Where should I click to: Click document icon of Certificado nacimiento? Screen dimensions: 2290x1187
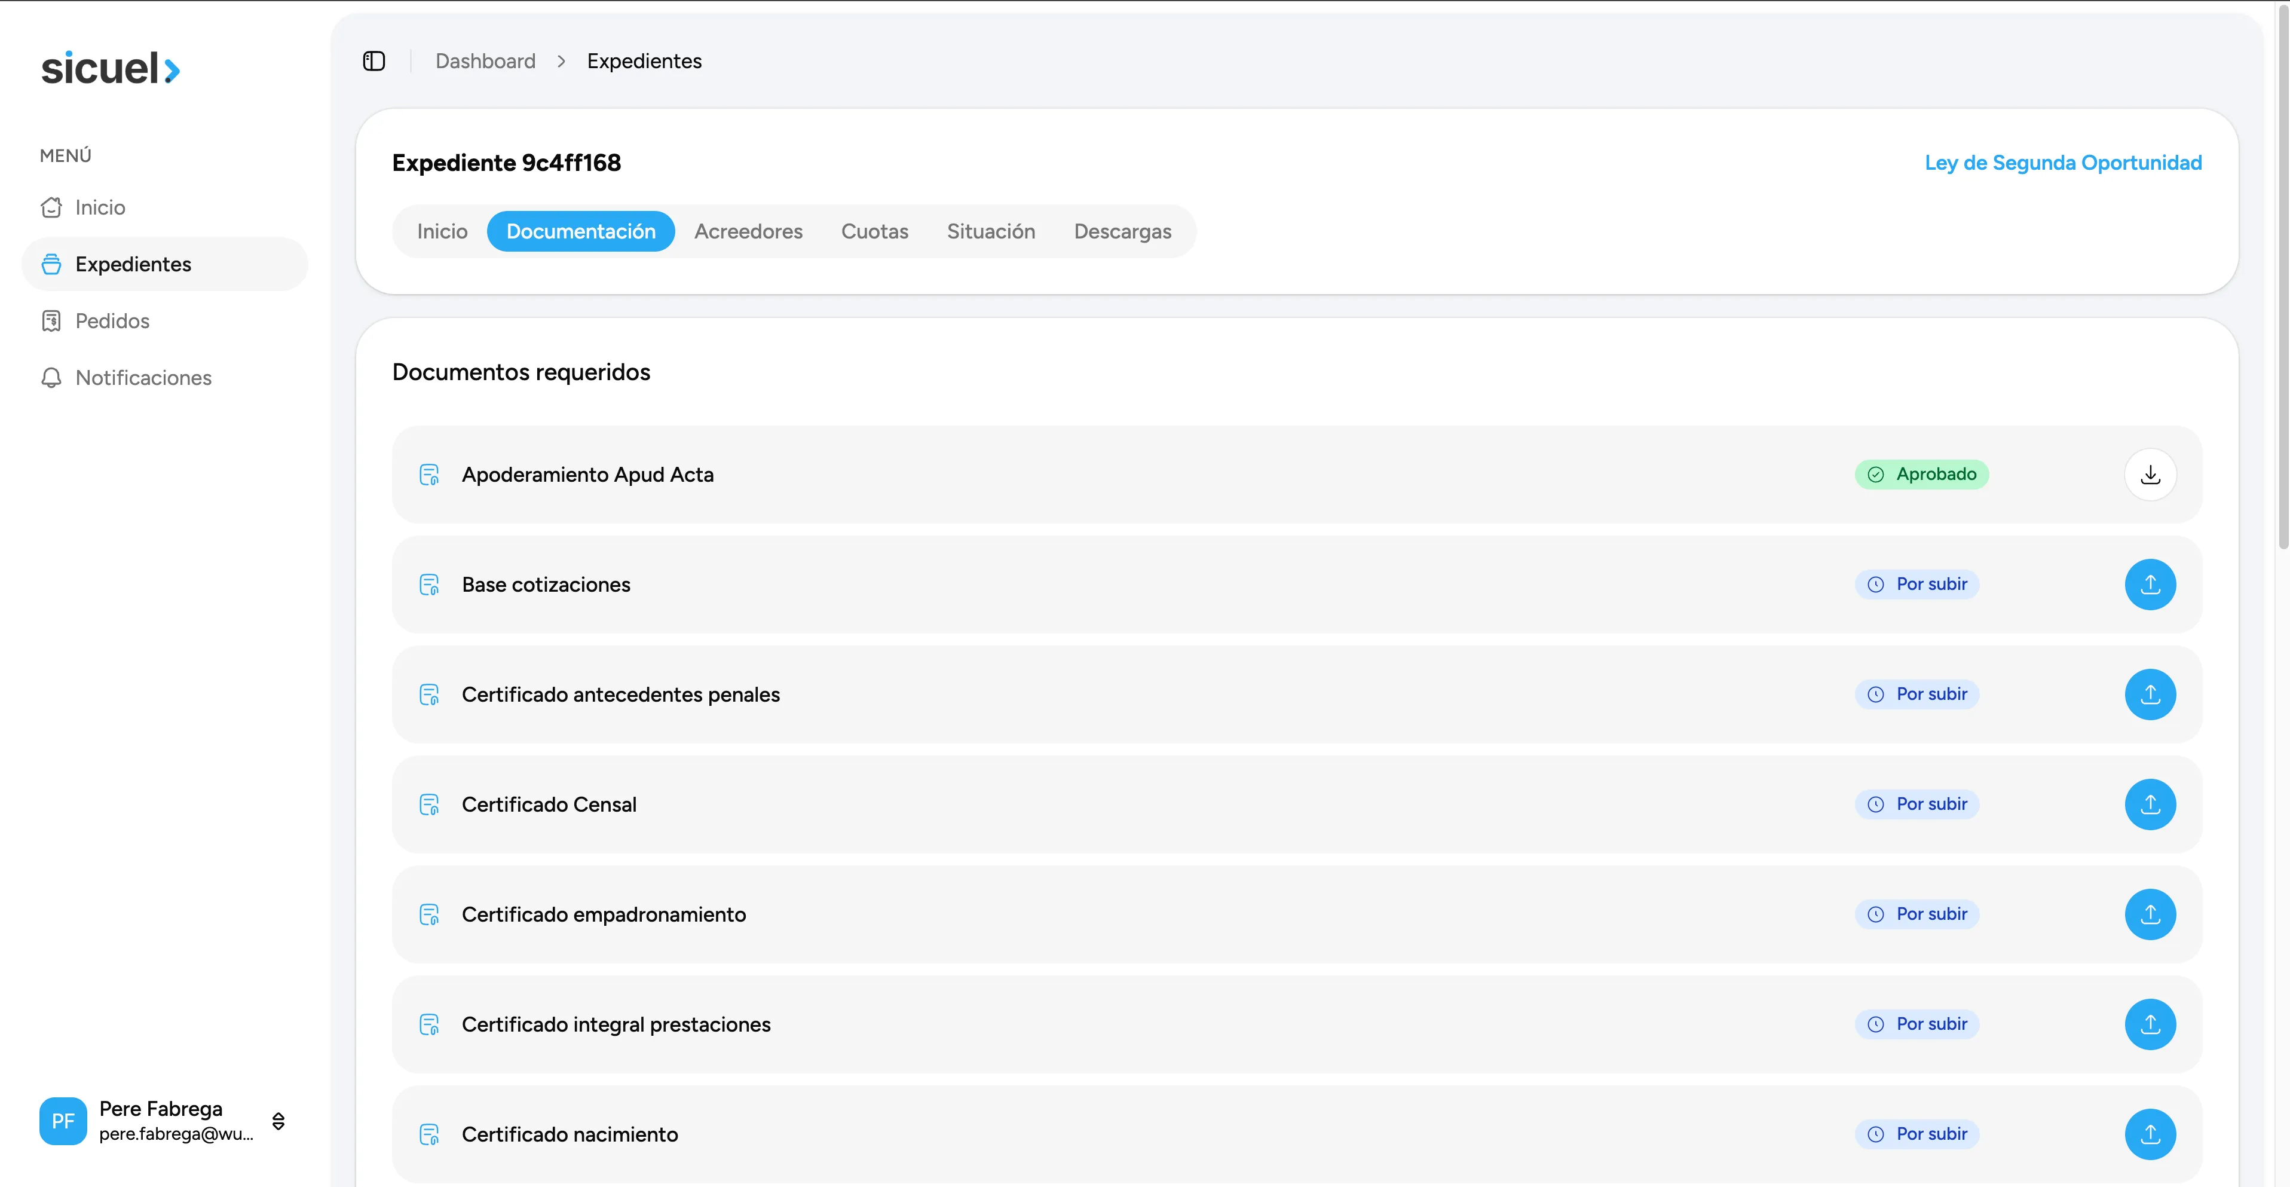[x=429, y=1134]
